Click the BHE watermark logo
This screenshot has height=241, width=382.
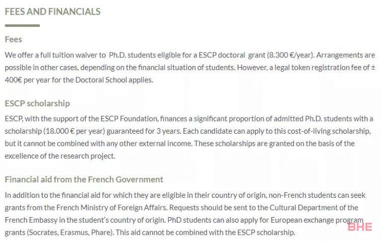pyautogui.click(x=360, y=227)
